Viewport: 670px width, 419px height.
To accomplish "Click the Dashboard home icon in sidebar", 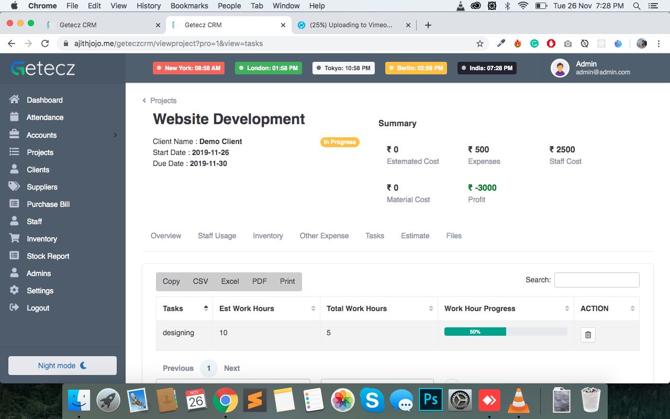I will (15, 100).
